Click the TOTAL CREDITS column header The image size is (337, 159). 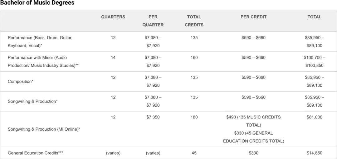tap(194, 21)
